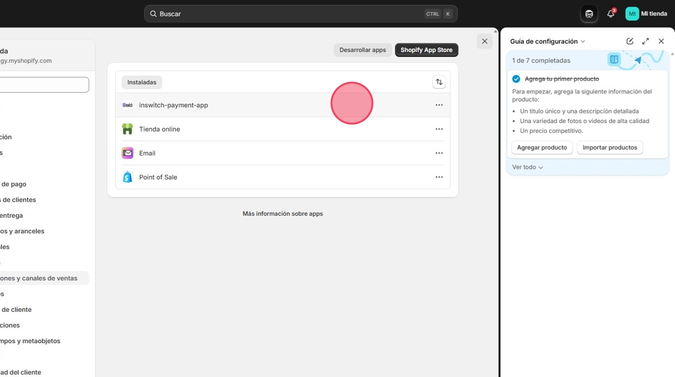Open the Tienda online app row
The height and width of the screenshot is (377, 675).
283,129
